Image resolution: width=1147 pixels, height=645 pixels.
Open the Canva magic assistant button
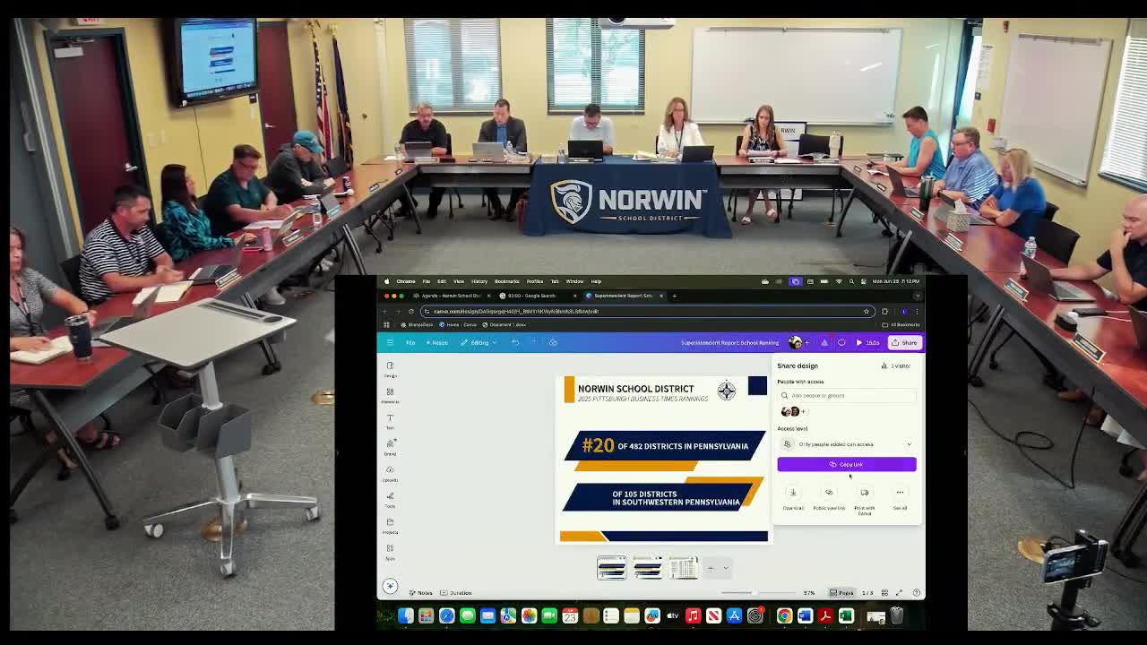pyautogui.click(x=390, y=586)
